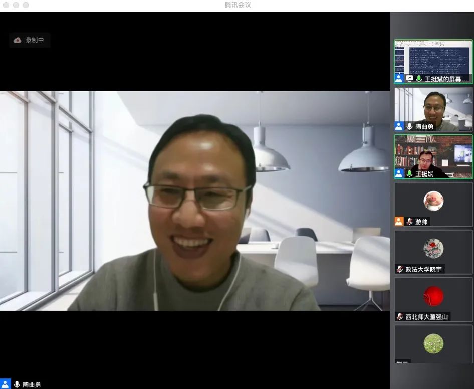Click the muted mic icon beside 西北师大董强山
474x389 pixels.
click(x=399, y=317)
